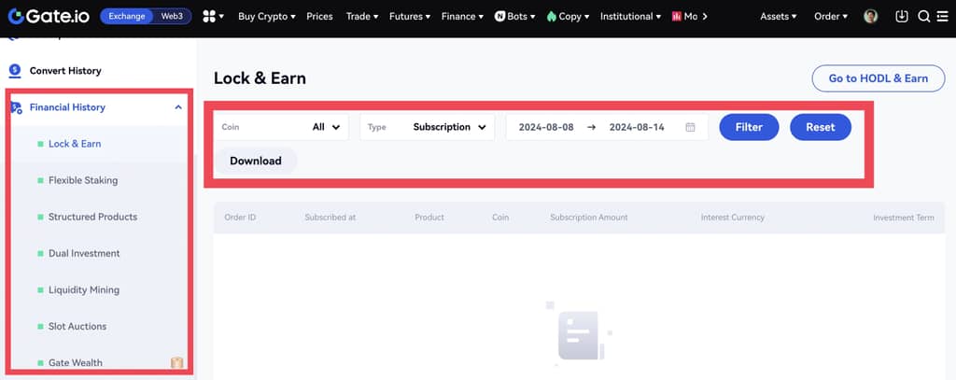Open search with the magnifier icon
This screenshot has width=956, height=380.
point(923,16)
